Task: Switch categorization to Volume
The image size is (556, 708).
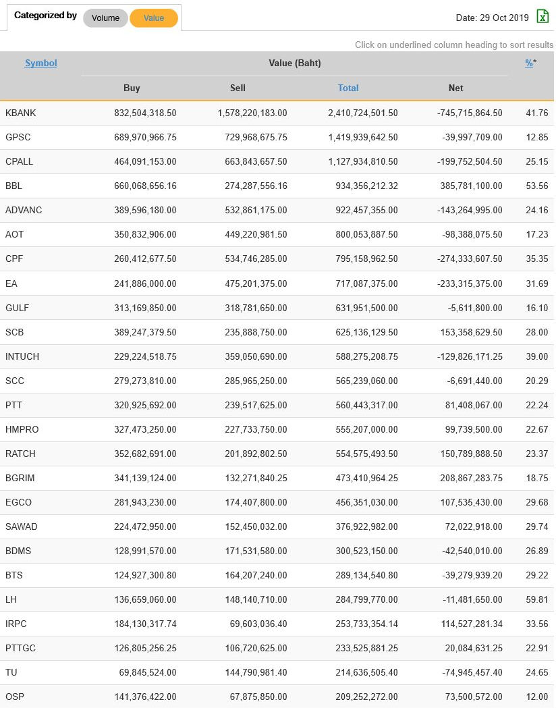Action: tap(105, 18)
